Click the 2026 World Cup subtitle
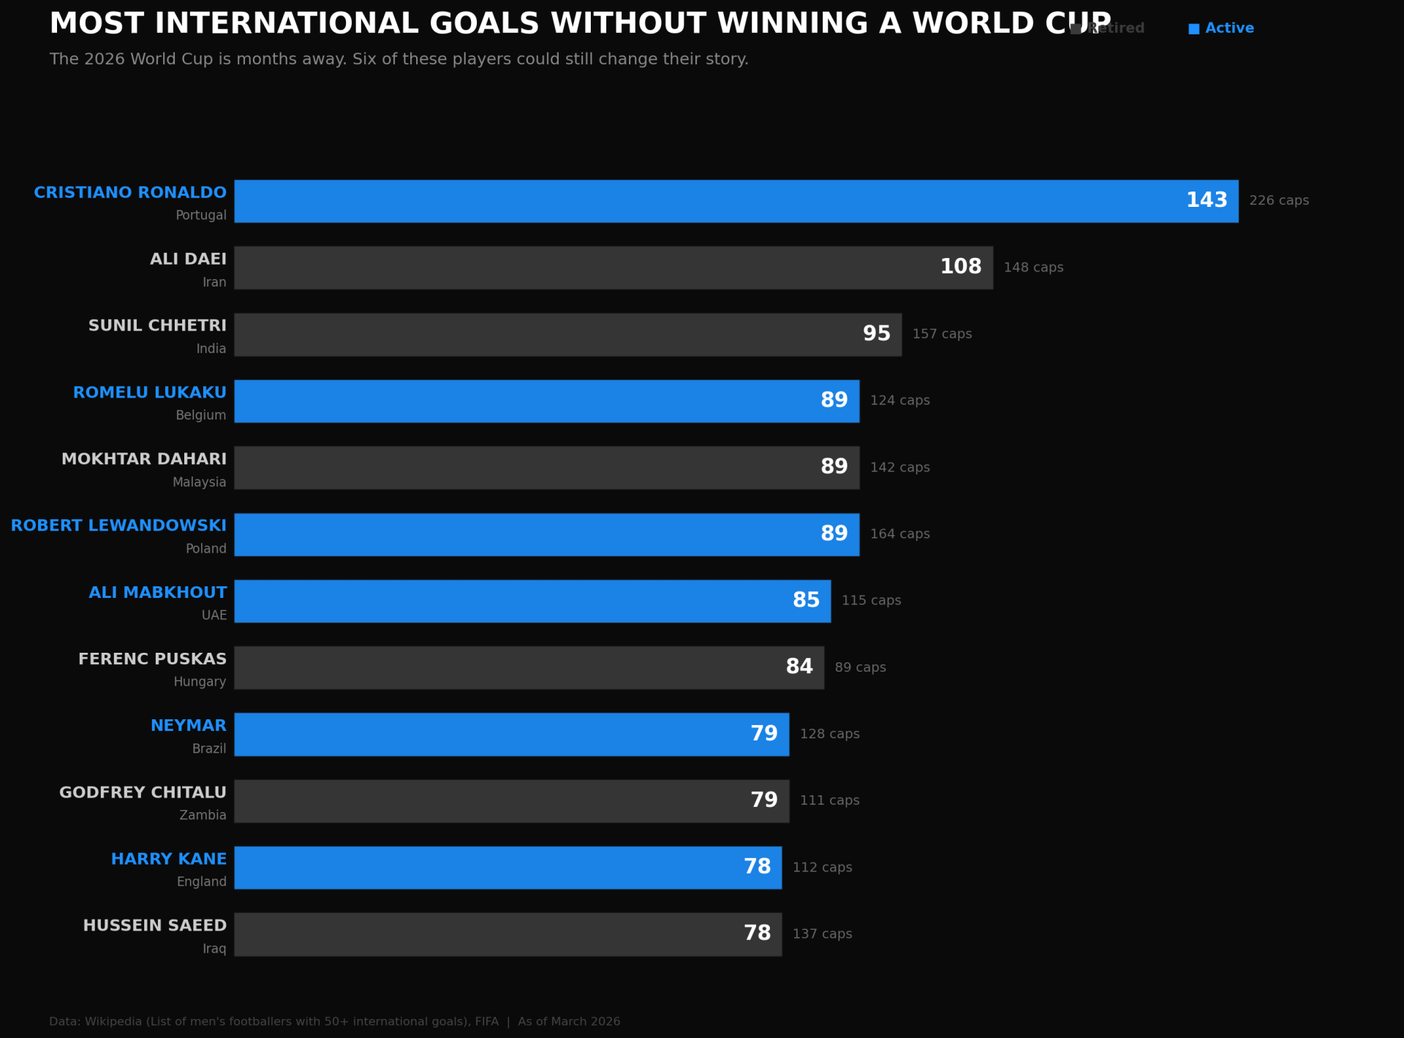 399,59
